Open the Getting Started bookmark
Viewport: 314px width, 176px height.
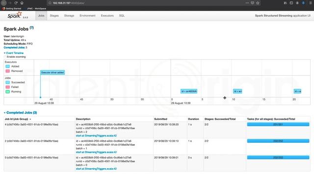point(12,9)
